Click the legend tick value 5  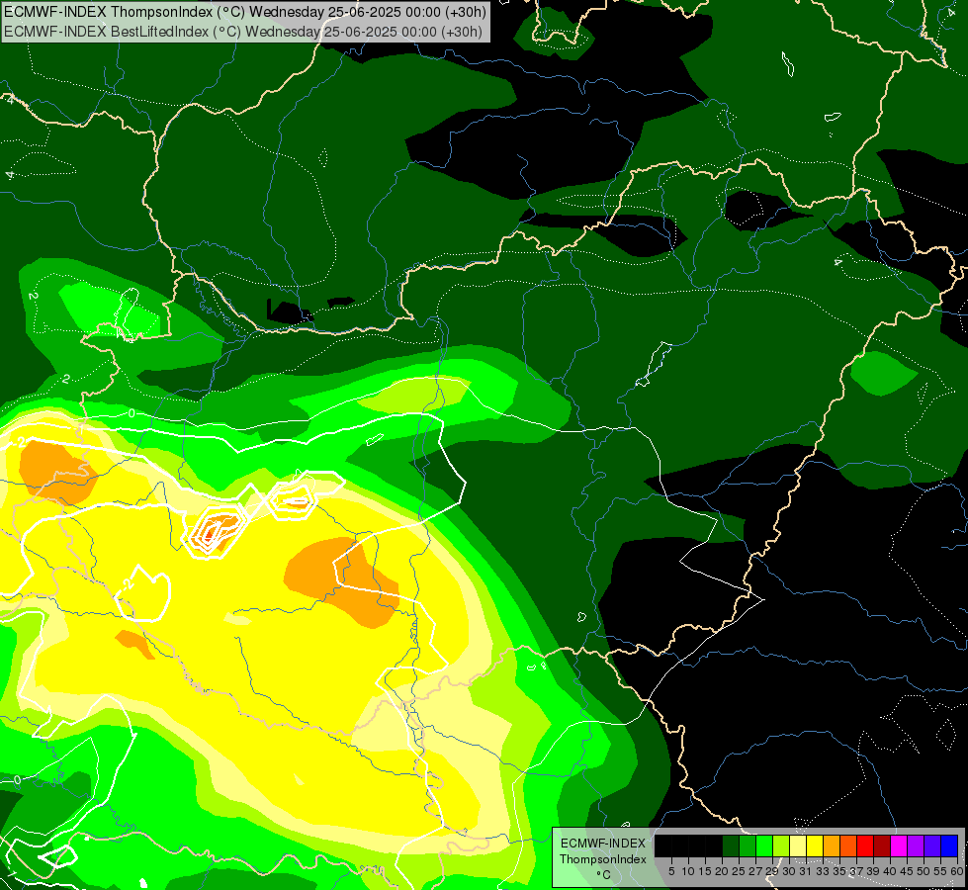671,871
